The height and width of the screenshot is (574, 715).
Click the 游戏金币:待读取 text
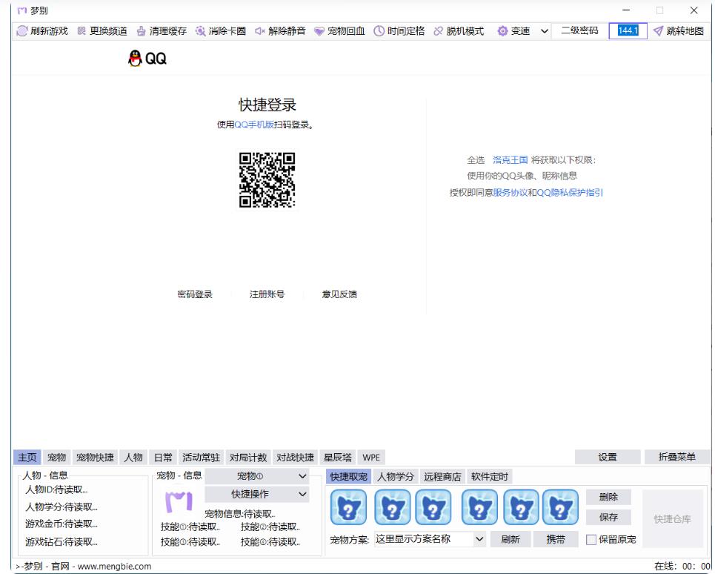[61, 524]
